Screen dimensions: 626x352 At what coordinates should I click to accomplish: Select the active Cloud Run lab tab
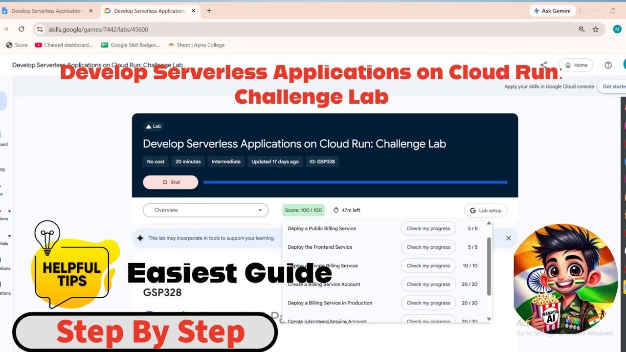150,11
